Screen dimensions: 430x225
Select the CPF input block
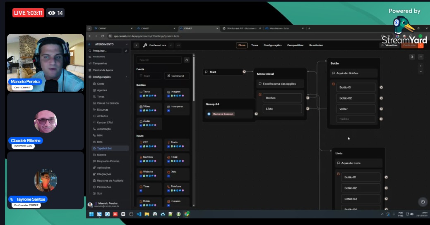point(149,144)
